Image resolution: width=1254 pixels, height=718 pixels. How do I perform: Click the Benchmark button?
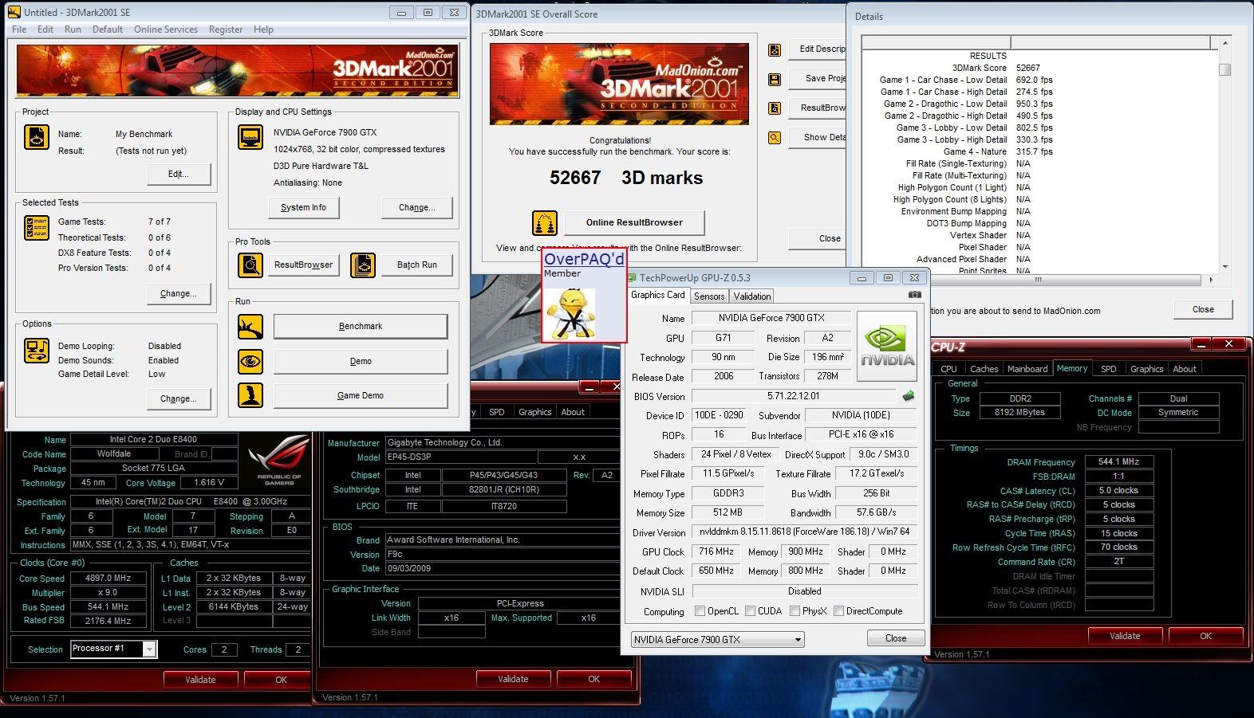click(361, 326)
